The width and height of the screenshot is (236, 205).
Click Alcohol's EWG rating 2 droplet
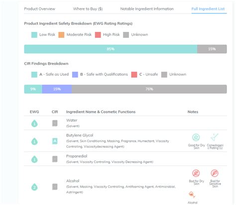click(x=34, y=187)
